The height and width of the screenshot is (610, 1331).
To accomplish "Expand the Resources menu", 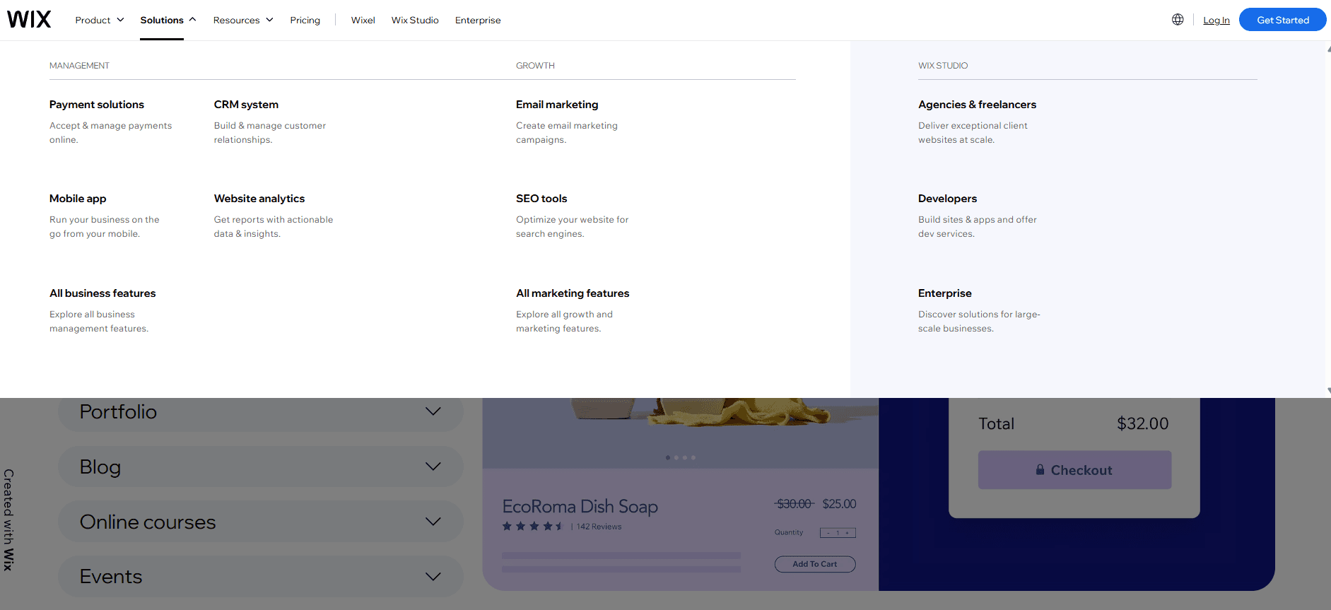I will pos(243,20).
